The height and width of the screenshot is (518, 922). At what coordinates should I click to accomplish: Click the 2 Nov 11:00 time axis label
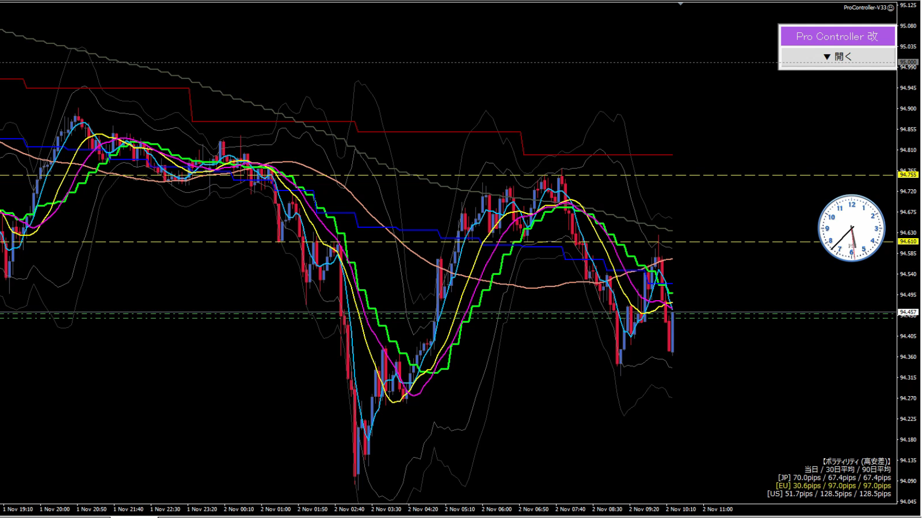click(717, 509)
